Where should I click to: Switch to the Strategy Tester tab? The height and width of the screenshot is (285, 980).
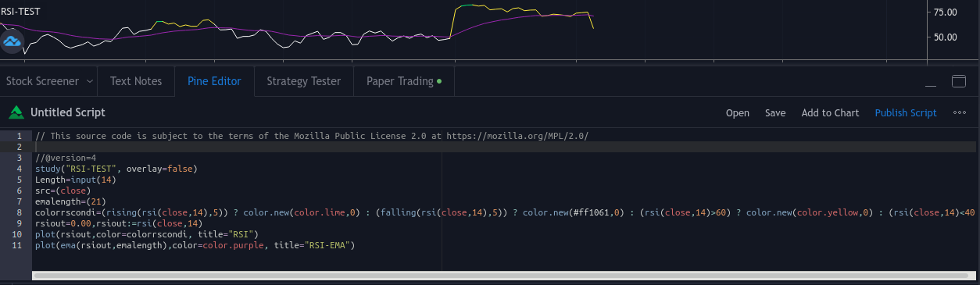[303, 81]
